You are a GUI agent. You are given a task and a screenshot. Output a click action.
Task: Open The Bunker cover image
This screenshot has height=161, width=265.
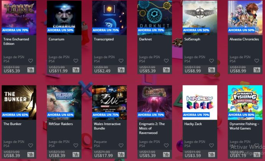(x=19, y=102)
